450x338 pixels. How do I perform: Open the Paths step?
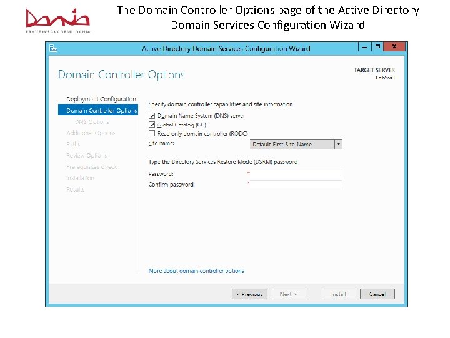(73, 145)
